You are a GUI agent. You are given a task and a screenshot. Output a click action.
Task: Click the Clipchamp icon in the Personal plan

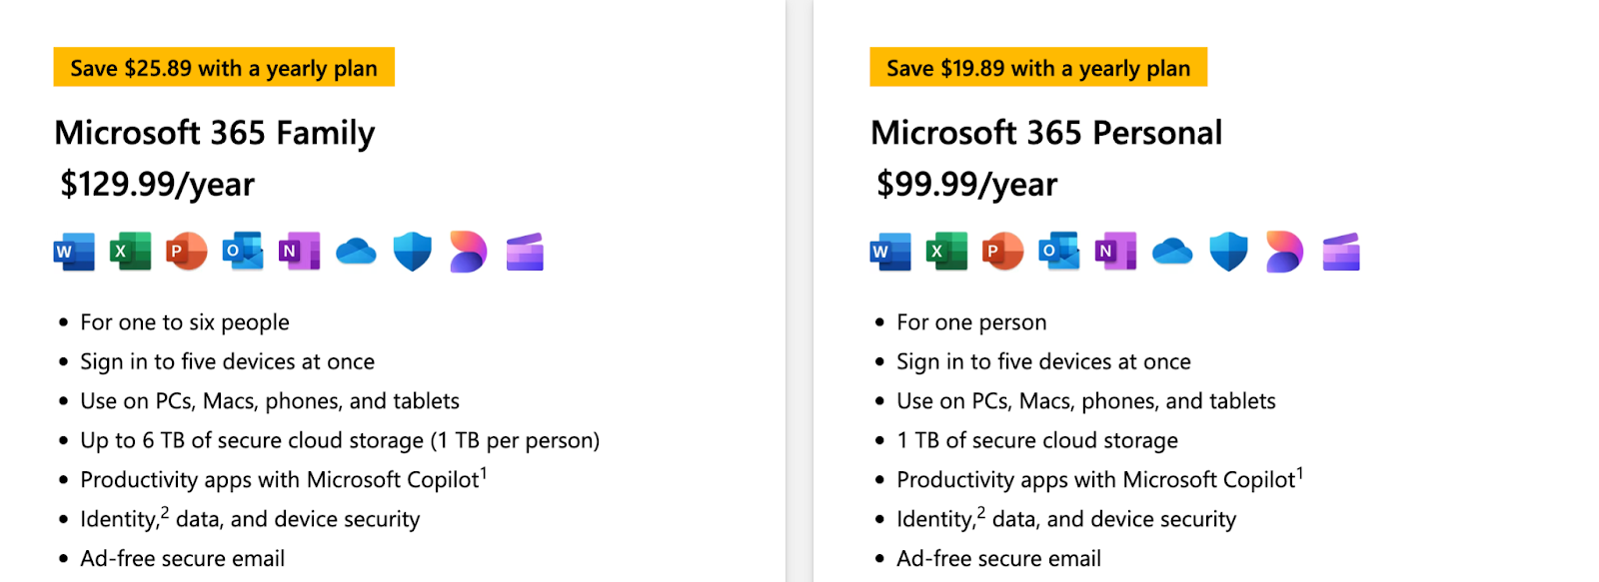[x=1341, y=252]
